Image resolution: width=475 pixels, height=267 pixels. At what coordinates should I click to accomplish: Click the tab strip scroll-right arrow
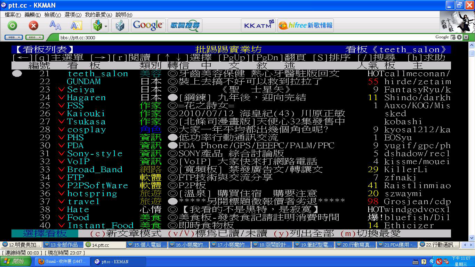[x=472, y=245]
